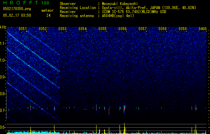
Task: Click the timestamp 05.02.17 03:50
Action: (x=17, y=15)
